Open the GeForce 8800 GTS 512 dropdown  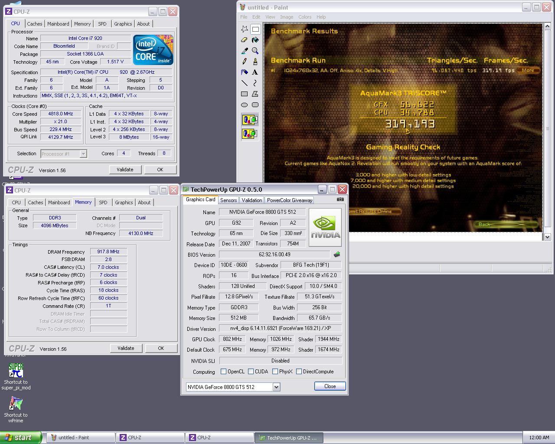[276, 387]
